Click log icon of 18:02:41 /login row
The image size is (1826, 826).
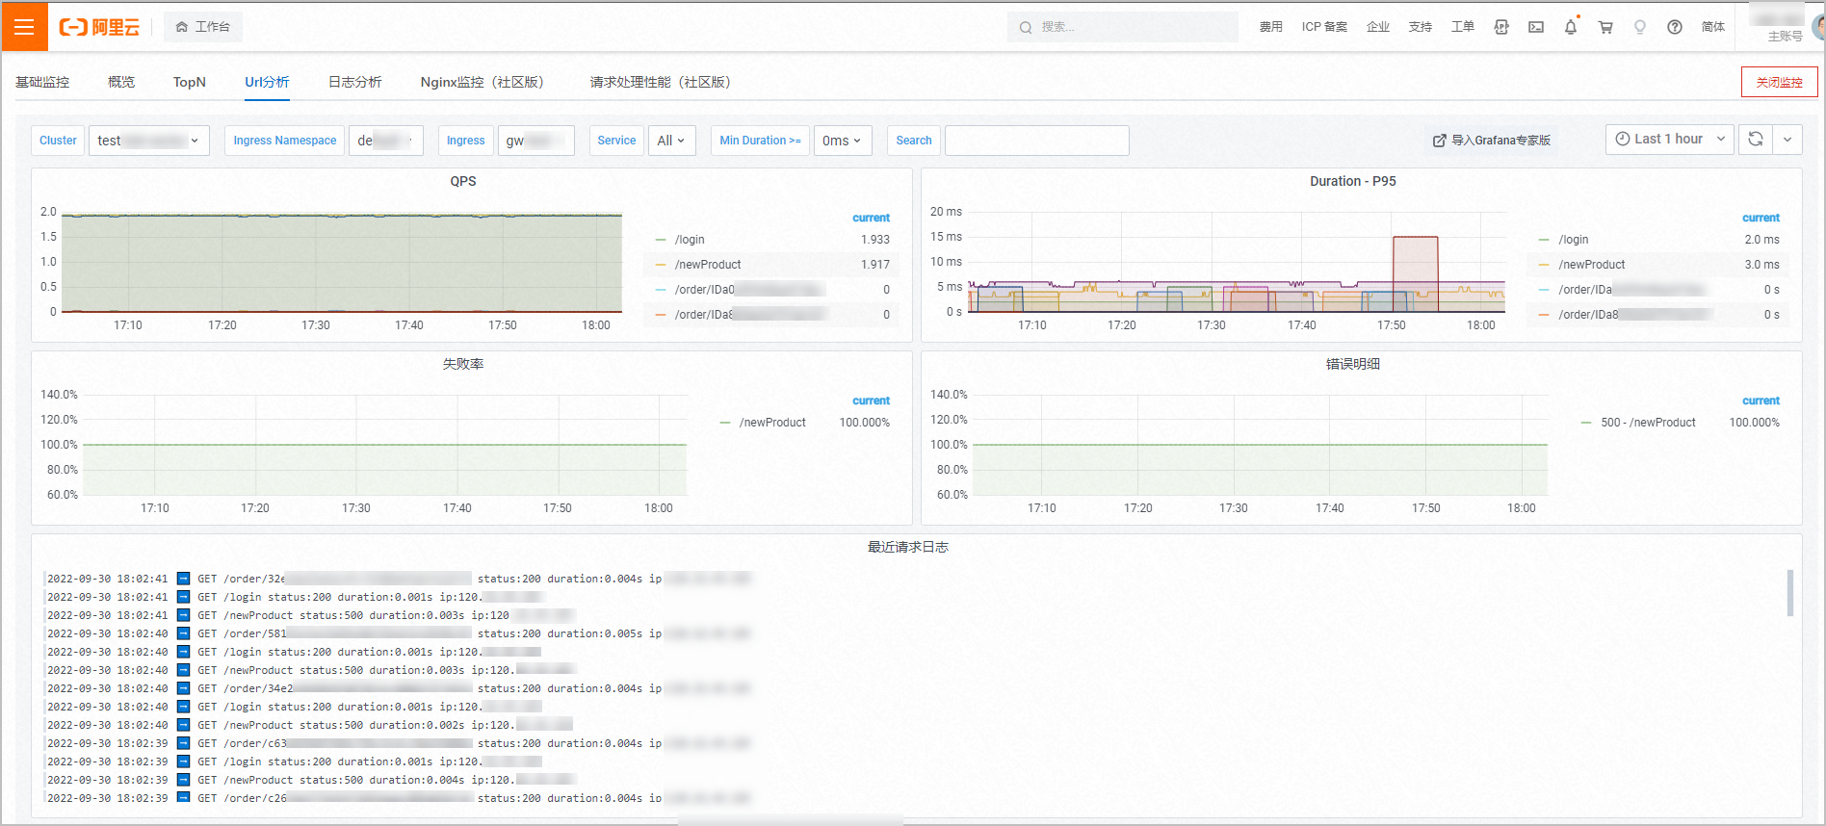(x=183, y=597)
